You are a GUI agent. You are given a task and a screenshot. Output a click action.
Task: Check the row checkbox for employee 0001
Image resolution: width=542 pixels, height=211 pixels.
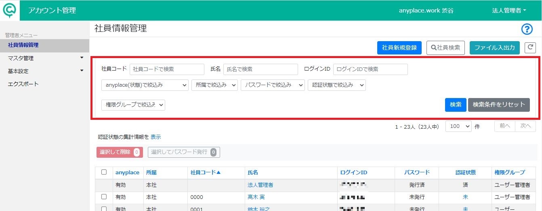pos(104,209)
